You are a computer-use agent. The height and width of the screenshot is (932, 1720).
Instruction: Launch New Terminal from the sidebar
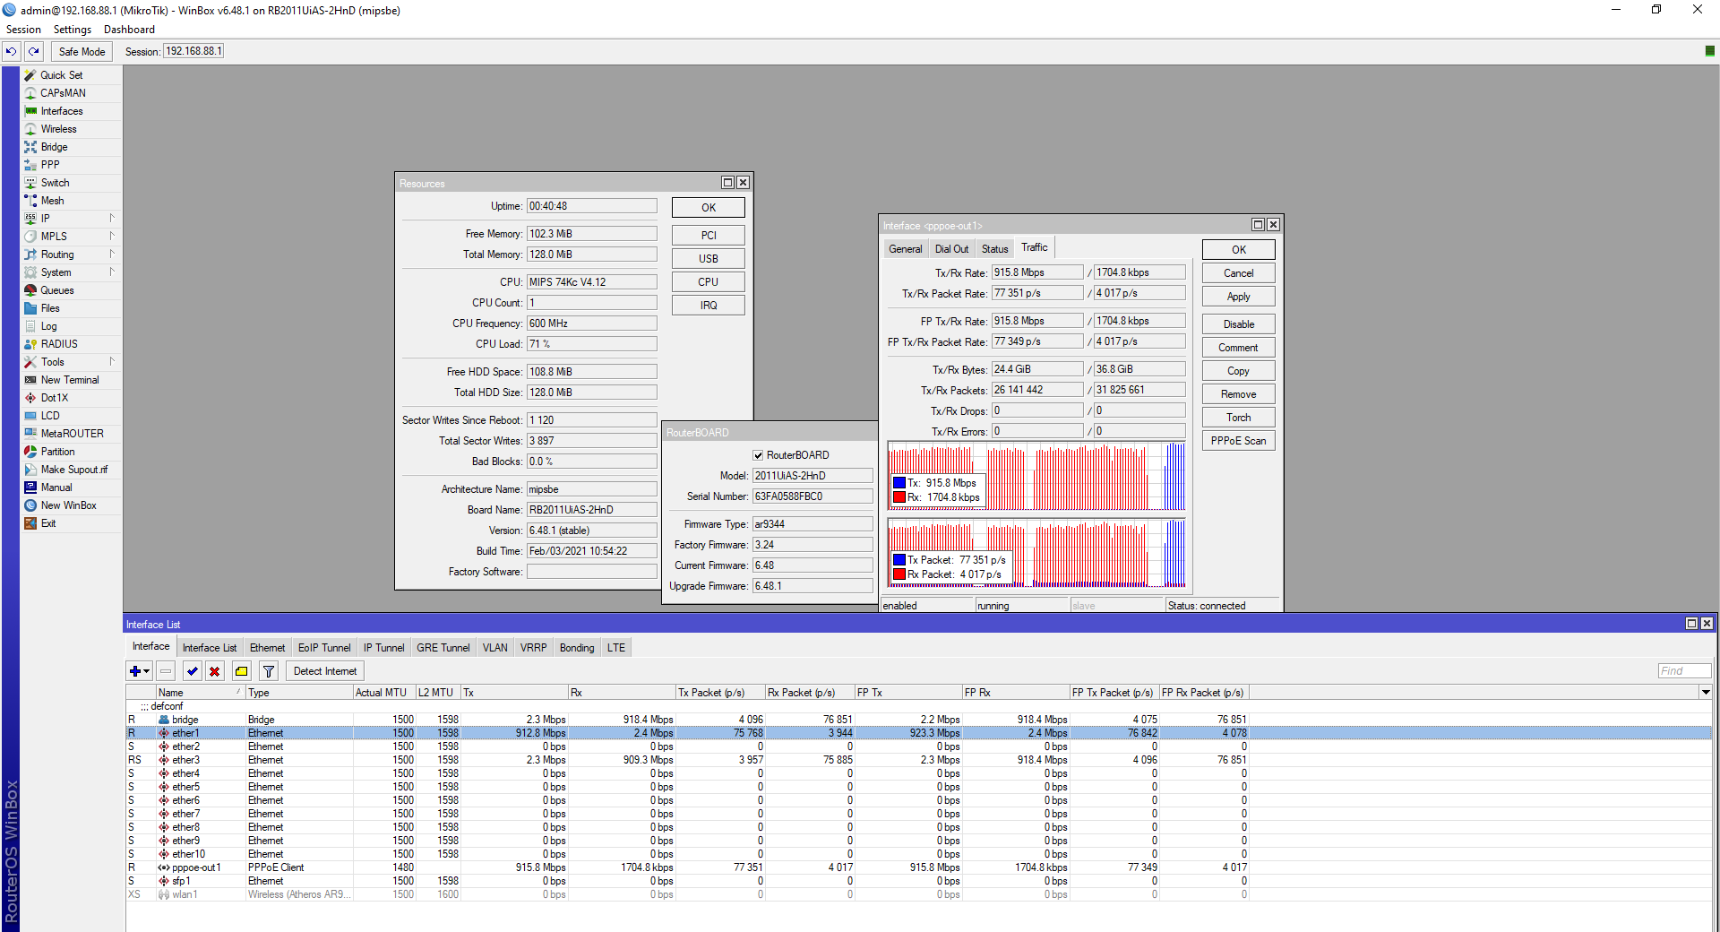tap(70, 380)
